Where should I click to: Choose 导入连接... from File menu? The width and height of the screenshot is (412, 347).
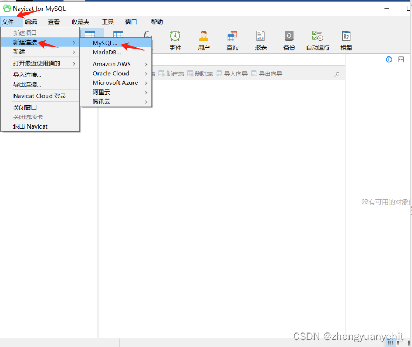[40, 75]
